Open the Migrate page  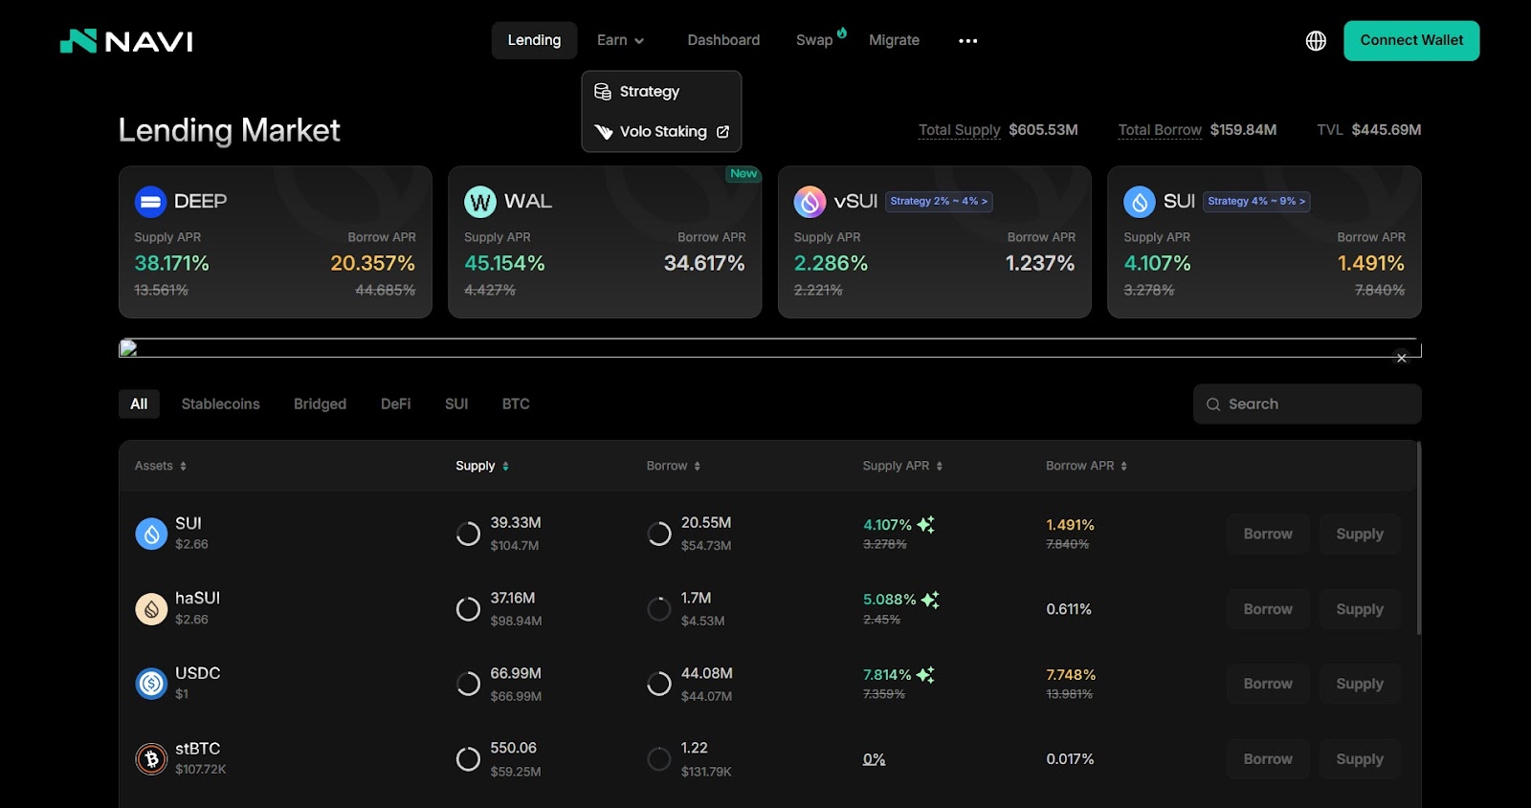(894, 40)
